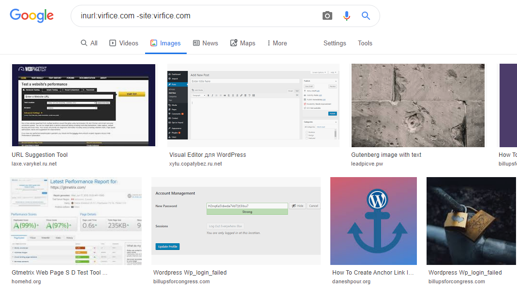Click 'Visual Editor для WordPress' title
This screenshot has height=291, width=517.
point(208,155)
